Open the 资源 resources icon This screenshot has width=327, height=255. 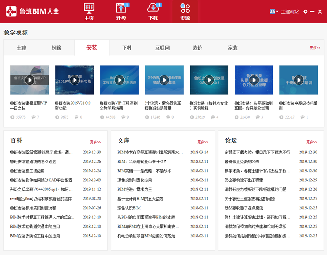pyautogui.click(x=185, y=11)
